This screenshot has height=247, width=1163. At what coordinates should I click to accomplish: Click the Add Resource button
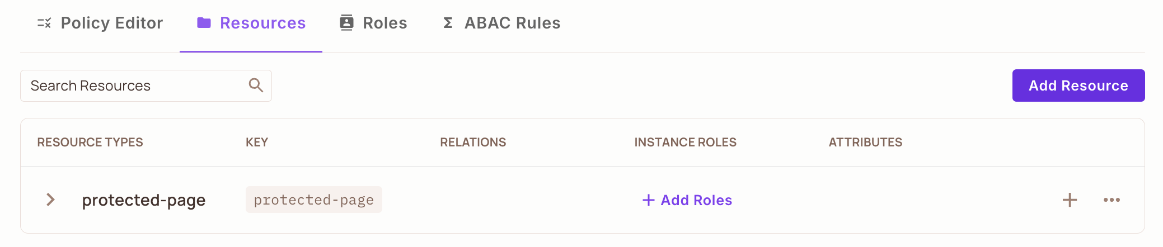pyautogui.click(x=1078, y=85)
